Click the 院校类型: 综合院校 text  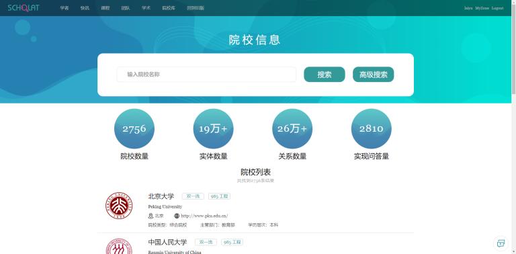167,225
